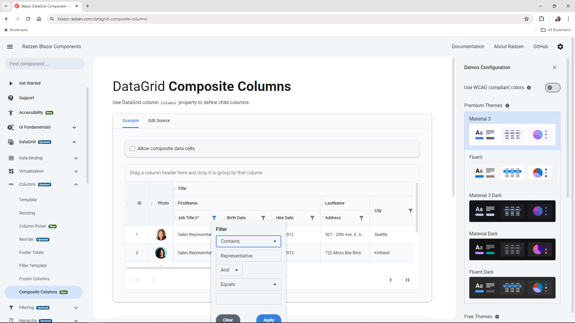Click the first page pager icon

point(137,280)
